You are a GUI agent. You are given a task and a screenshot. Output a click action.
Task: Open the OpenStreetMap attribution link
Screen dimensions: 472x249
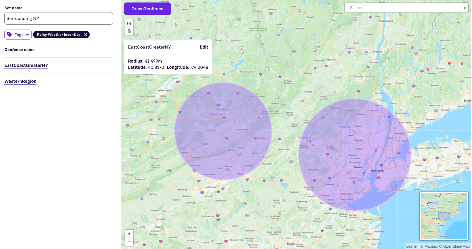pyautogui.click(x=456, y=246)
